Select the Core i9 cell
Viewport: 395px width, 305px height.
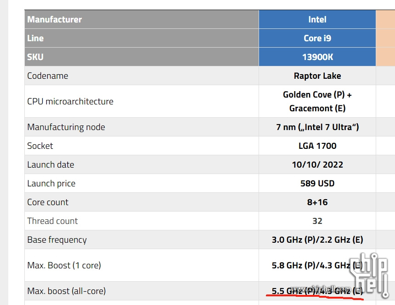[x=317, y=38]
